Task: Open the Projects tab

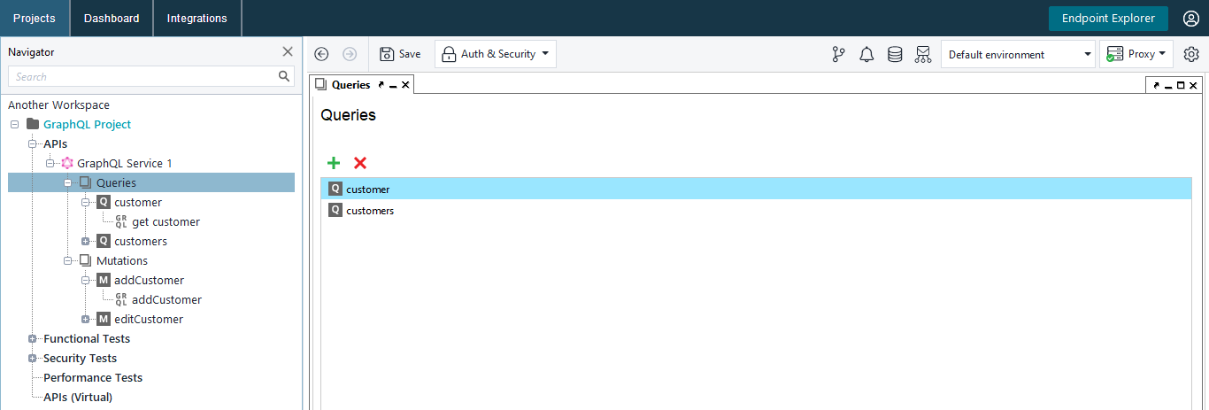Action: 35,18
